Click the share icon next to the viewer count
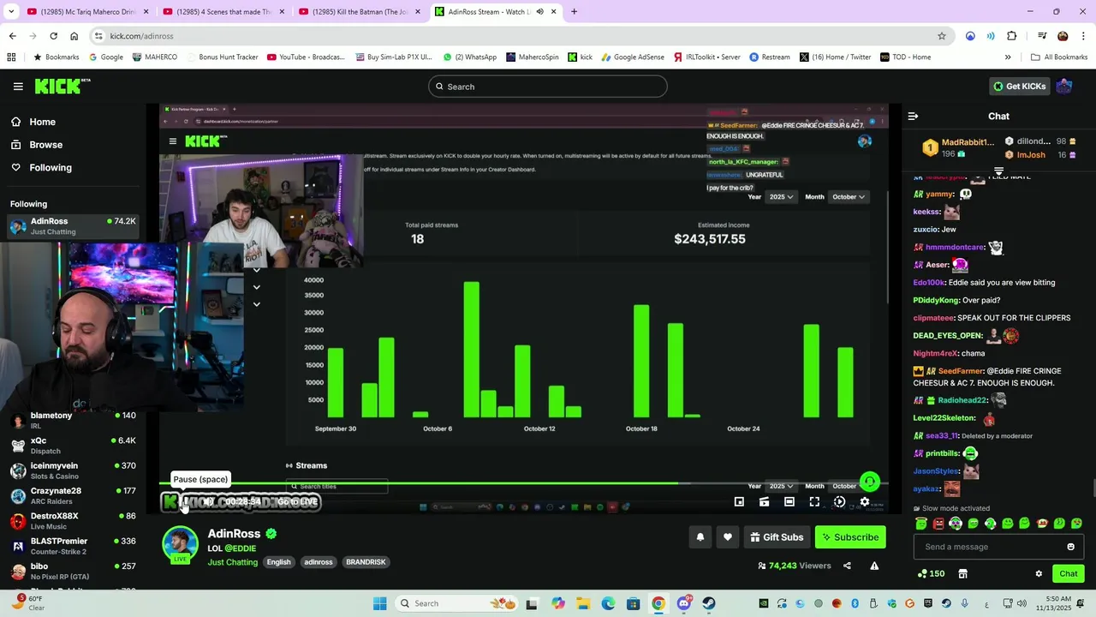Image resolution: width=1096 pixels, height=617 pixels. coord(847,566)
